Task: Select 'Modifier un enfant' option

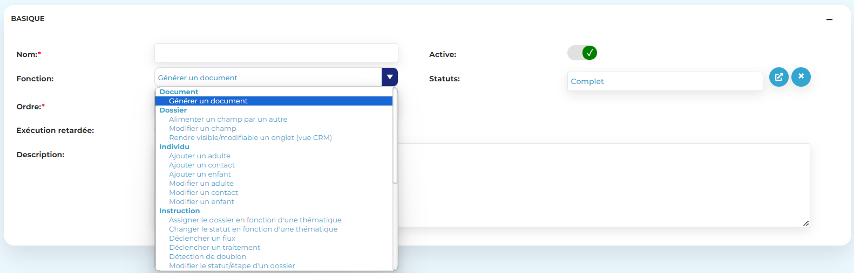Action: (x=201, y=202)
